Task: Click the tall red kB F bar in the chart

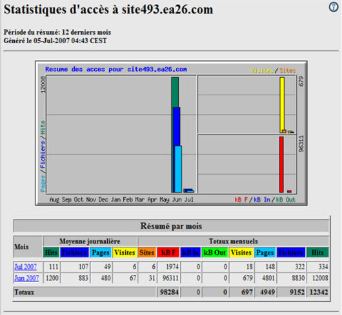Action: click(281, 164)
